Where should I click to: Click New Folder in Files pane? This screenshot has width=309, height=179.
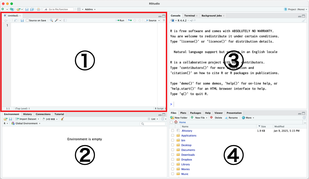179,118
